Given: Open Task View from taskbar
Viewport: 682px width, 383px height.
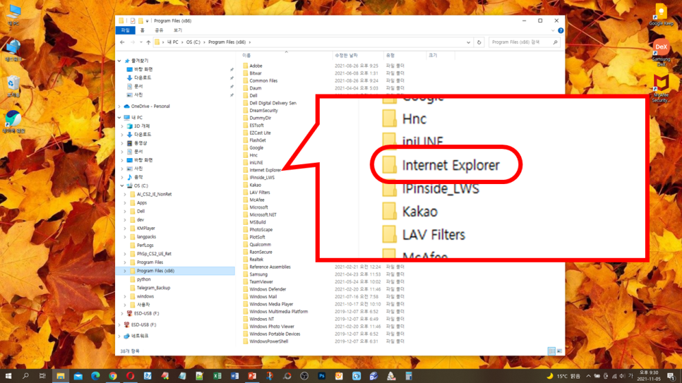Looking at the screenshot, I should pyautogui.click(x=42, y=376).
